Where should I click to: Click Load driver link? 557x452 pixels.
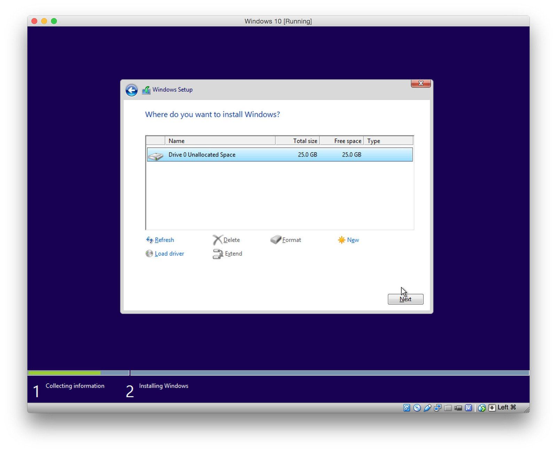[169, 254]
